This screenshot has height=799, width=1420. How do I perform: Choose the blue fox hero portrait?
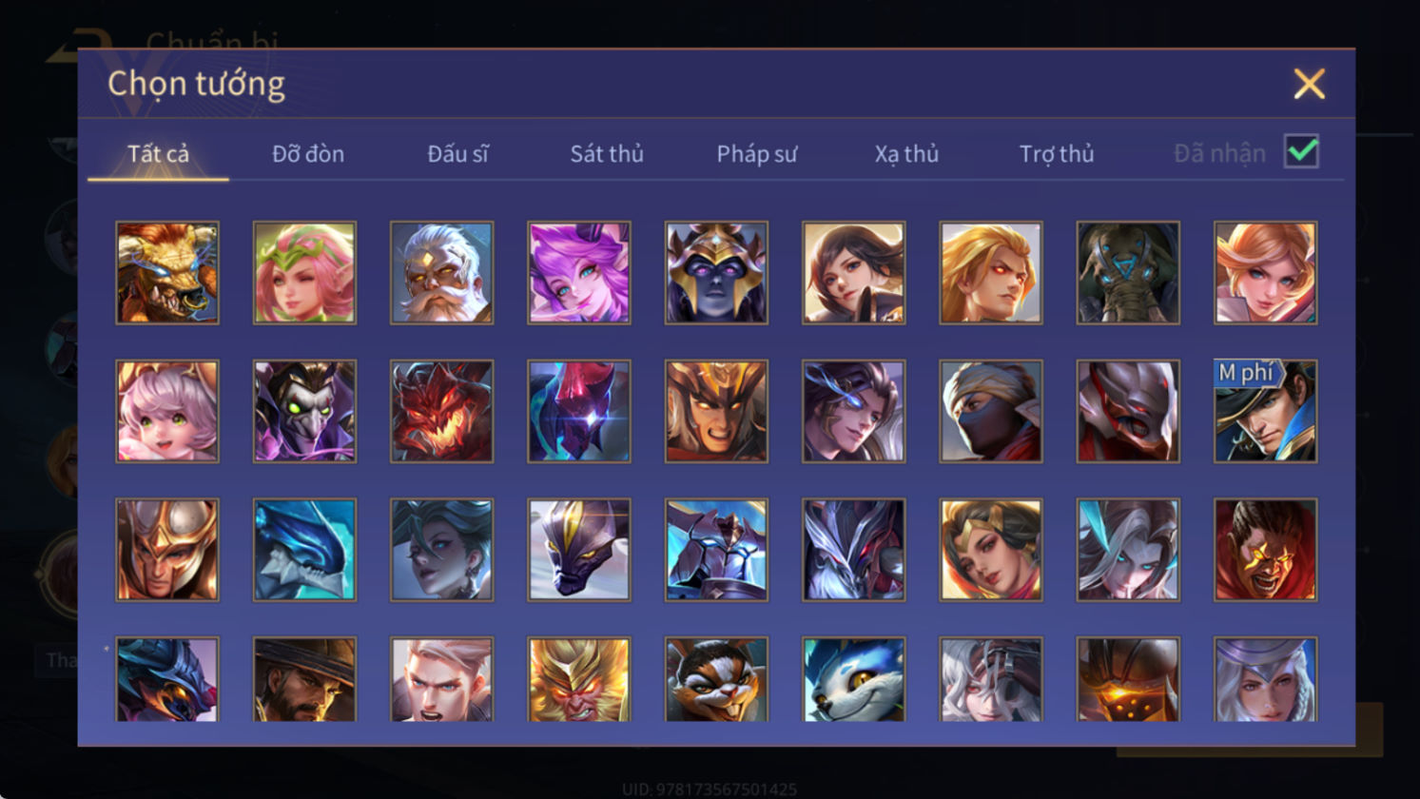tap(853, 679)
